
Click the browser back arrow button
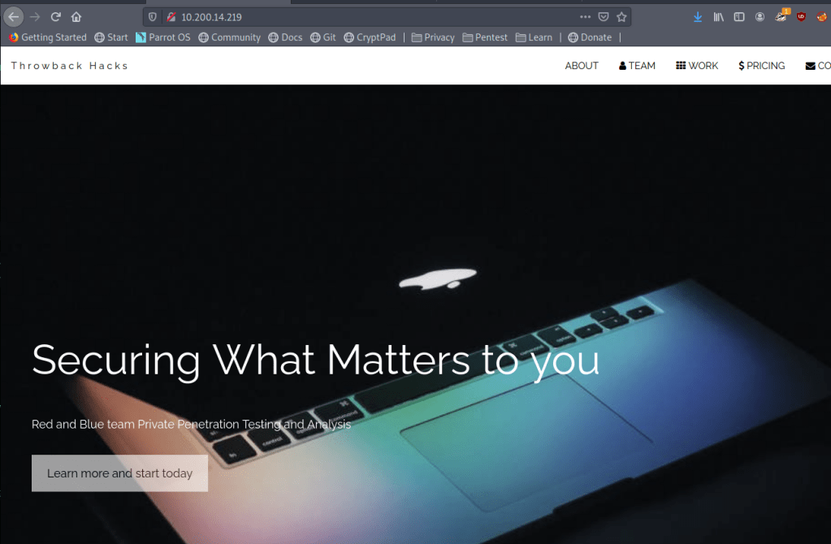click(x=14, y=17)
